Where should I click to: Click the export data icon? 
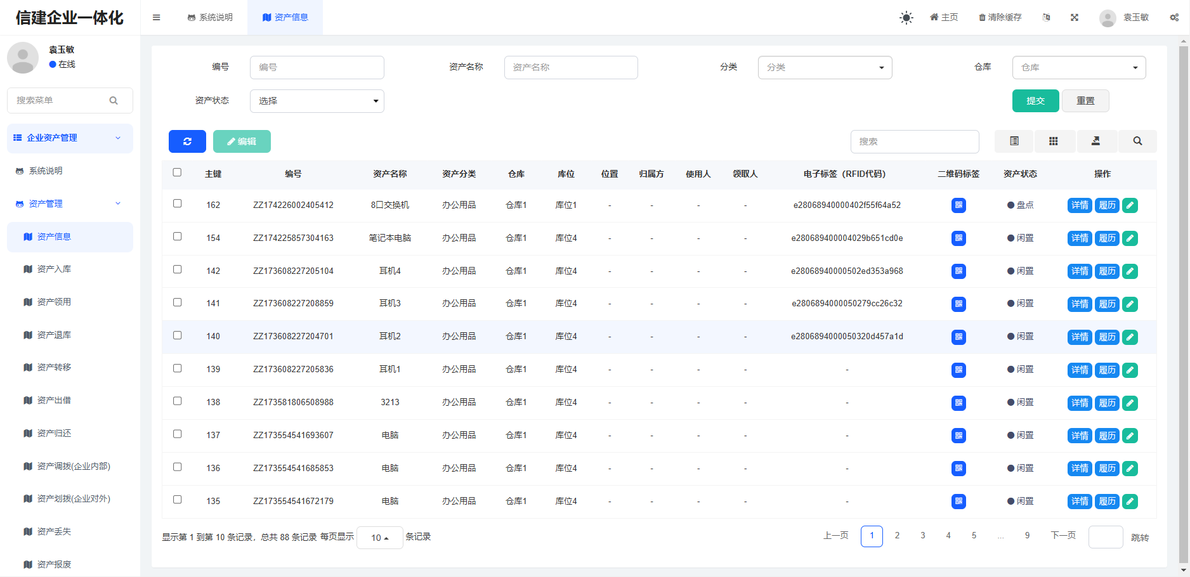coord(1095,141)
